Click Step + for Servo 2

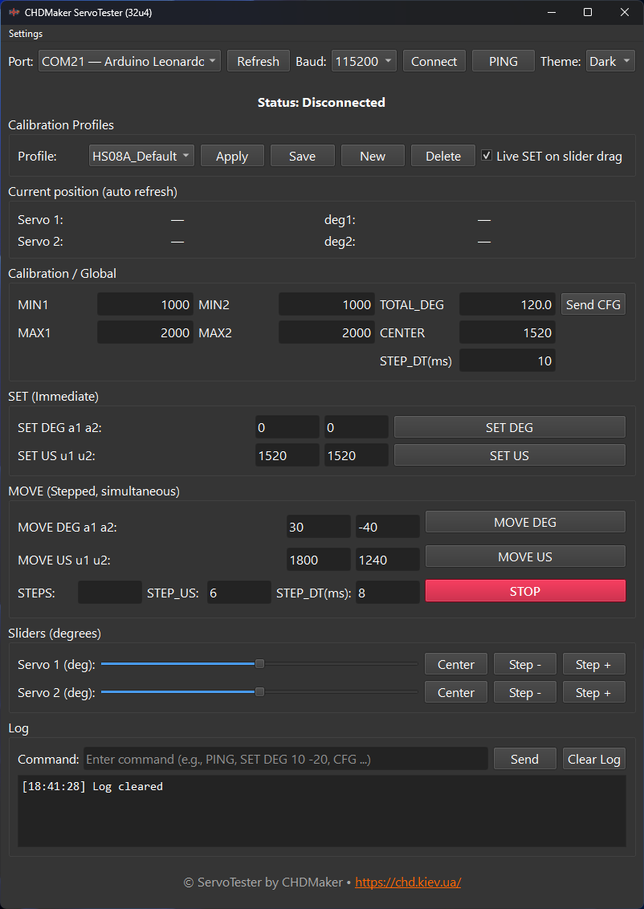tap(593, 692)
